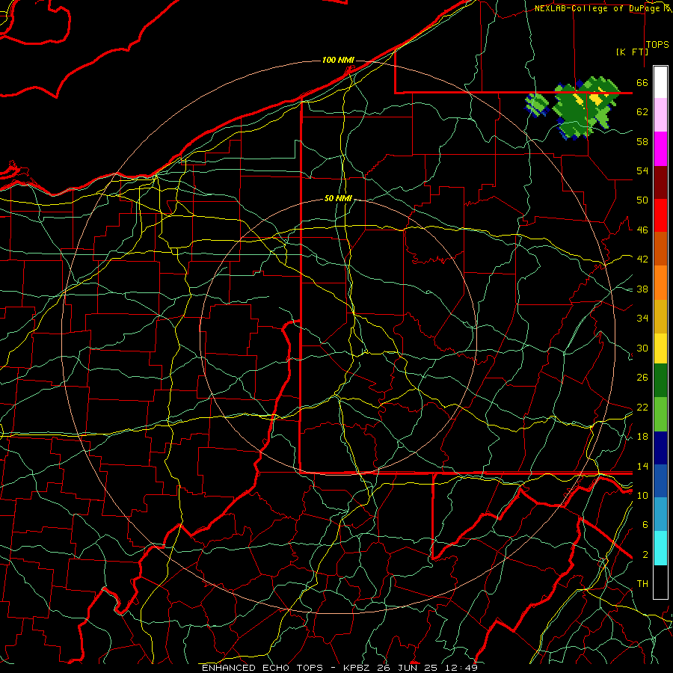The height and width of the screenshot is (673, 673).
Task: Pick the bright yellow legend segment
Action: pos(660,348)
